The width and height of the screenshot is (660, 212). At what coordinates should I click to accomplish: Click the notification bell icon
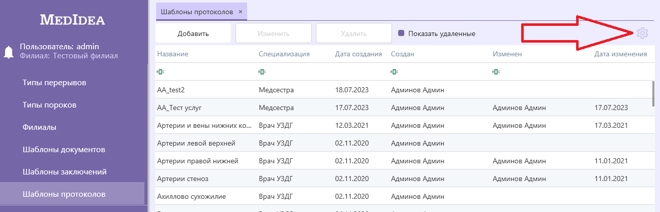pos(9,52)
